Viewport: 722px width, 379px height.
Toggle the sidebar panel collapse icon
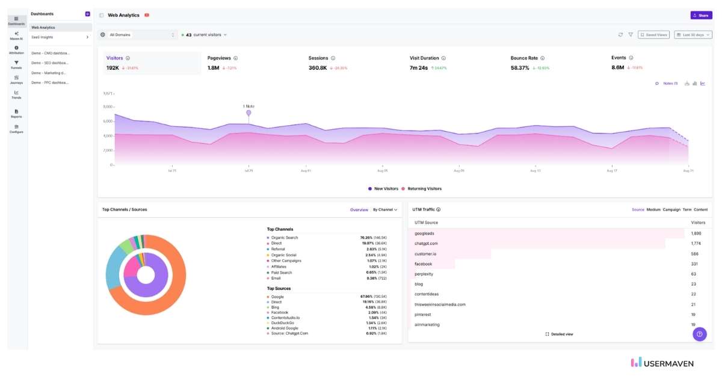101,15
